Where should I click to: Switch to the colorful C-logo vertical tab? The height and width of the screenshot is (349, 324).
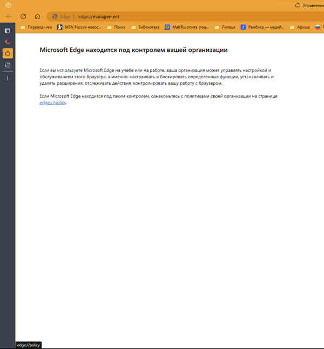point(8,42)
